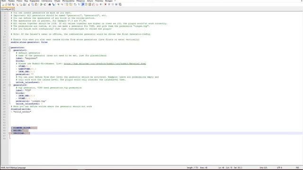303x170 pixels.
Task: Click the Save Recorded Macro icon
Action: point(120,4)
